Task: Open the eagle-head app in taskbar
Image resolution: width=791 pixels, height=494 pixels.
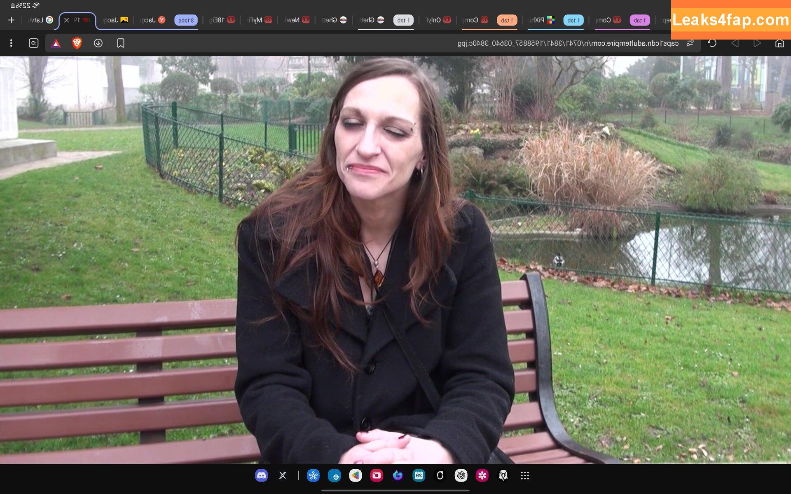Action: tap(503, 475)
